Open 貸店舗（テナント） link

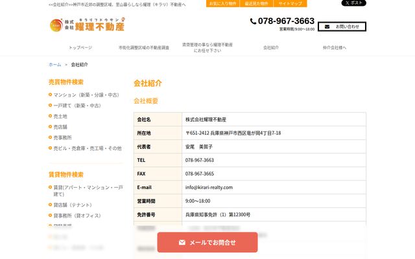pos(73,205)
